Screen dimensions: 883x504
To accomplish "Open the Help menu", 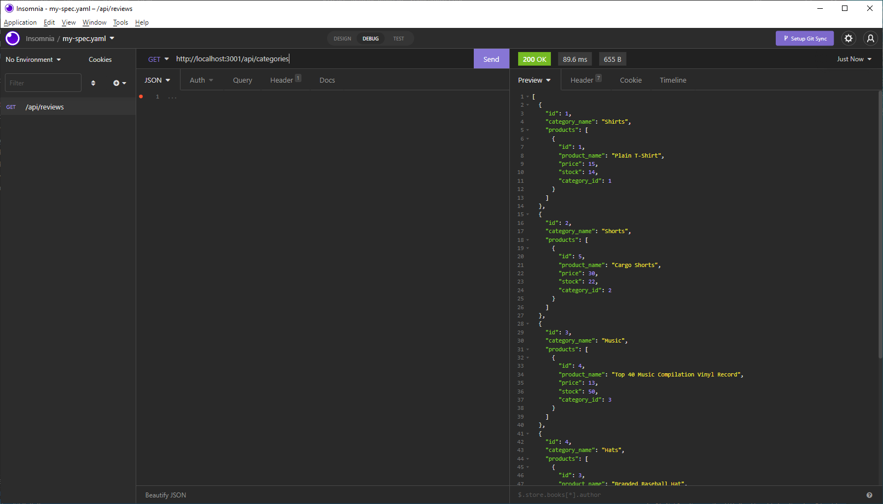I will [x=142, y=22].
